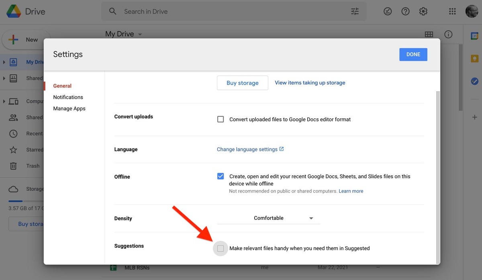Open the Settings gear icon
482x280 pixels.
point(423,11)
